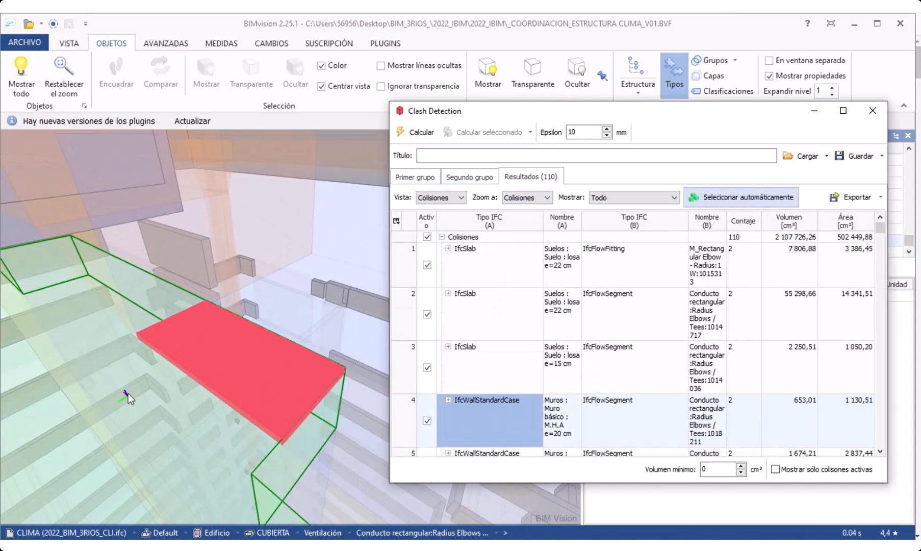The width and height of the screenshot is (921, 551).
Task: Open the PLUGINS ribbon tab
Action: click(385, 43)
